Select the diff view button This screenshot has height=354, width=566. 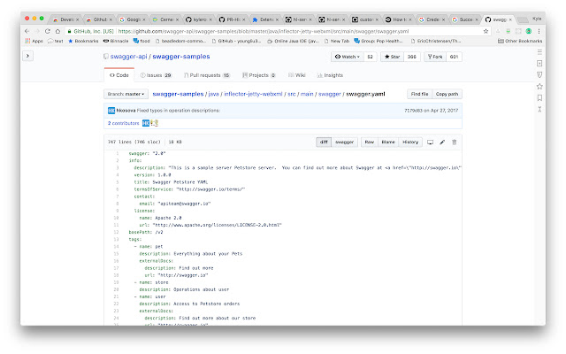[x=324, y=142]
